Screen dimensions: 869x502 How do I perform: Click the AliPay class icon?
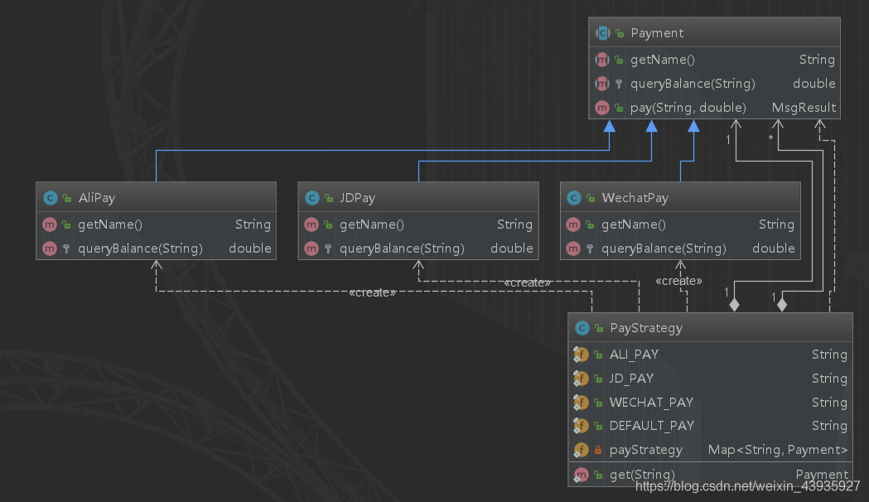[x=50, y=198]
